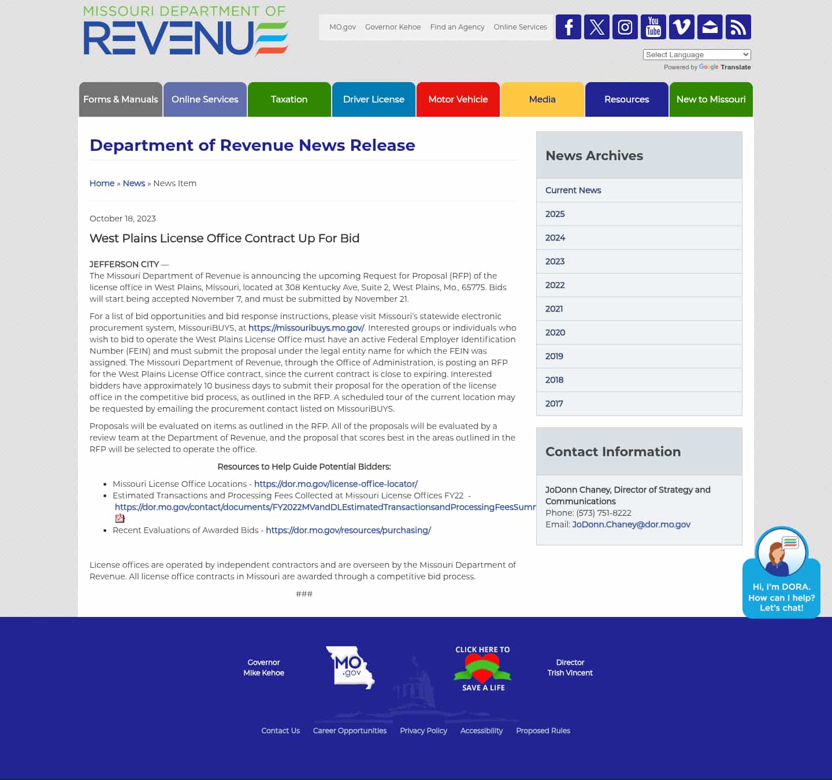832x780 pixels.
Task: Click the Vimeo icon
Action: (x=681, y=27)
